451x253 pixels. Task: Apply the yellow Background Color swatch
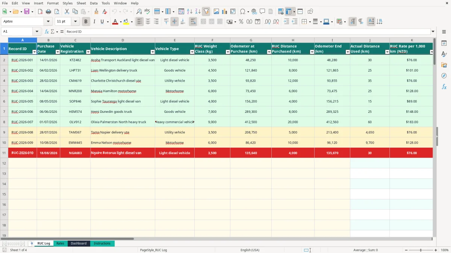(x=126, y=22)
